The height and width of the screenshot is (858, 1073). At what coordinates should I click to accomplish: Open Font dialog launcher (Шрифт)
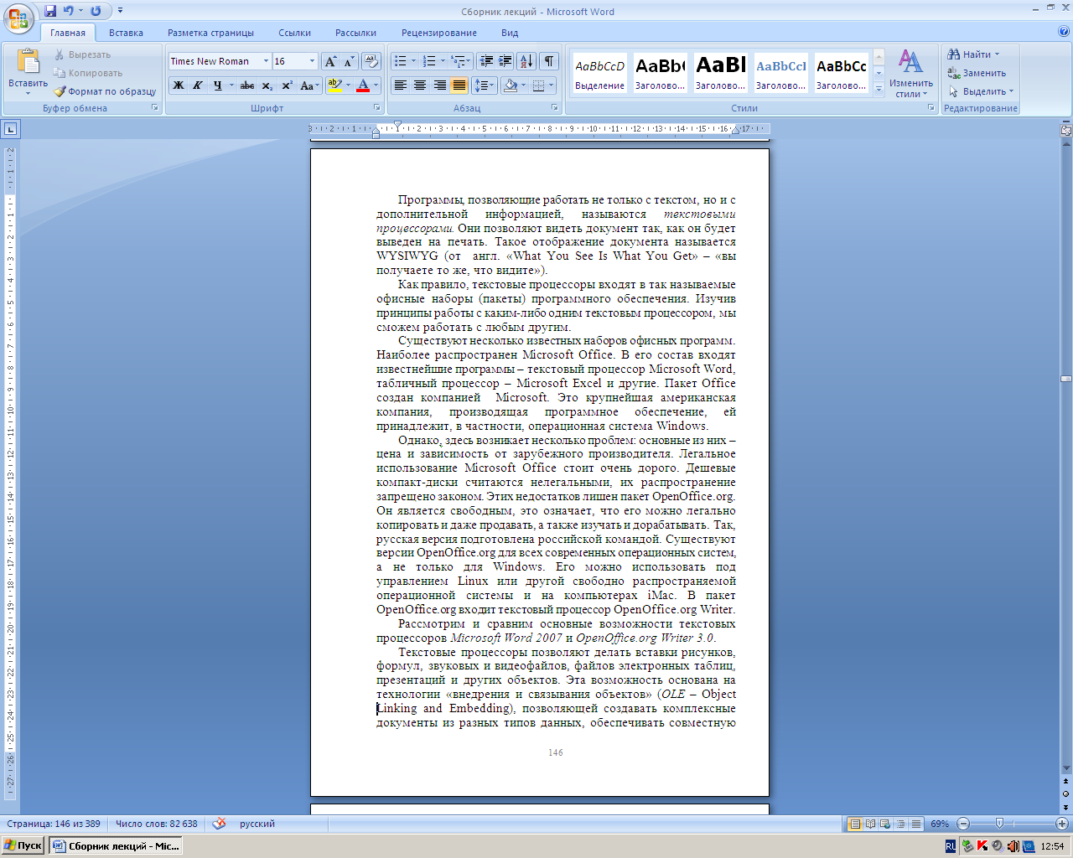point(377,108)
